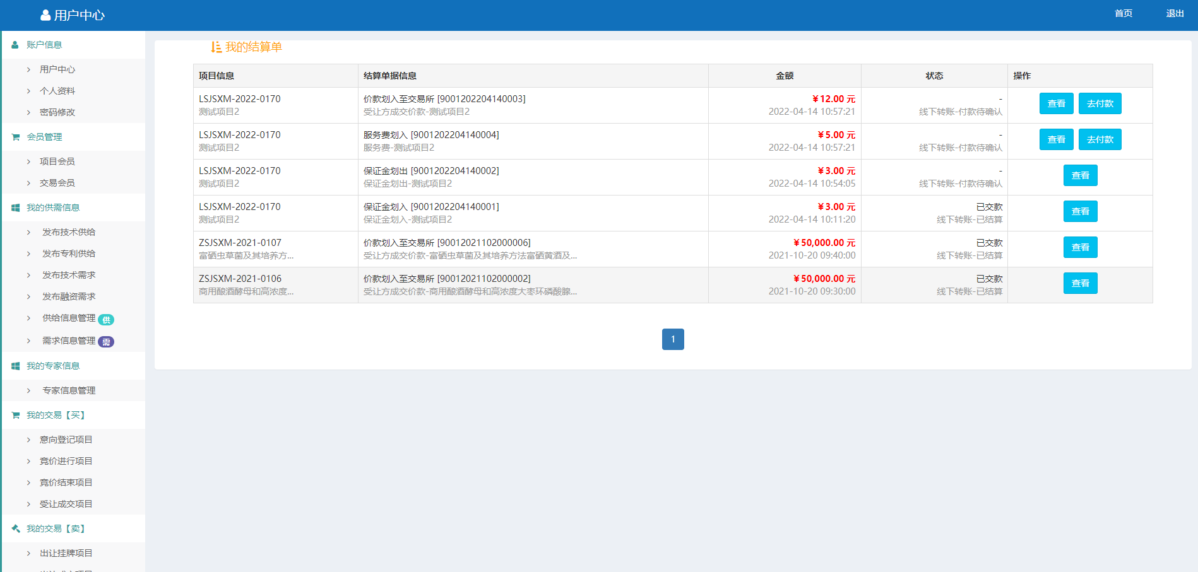Open 意向登记项目 in sidebar

pos(66,440)
